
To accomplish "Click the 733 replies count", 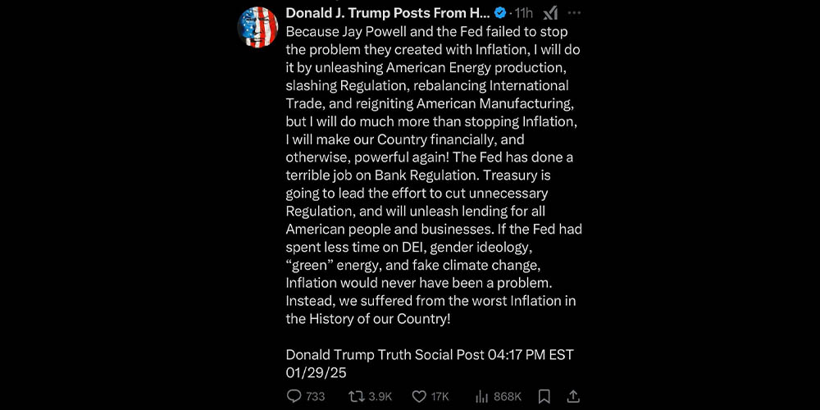I will [315, 397].
